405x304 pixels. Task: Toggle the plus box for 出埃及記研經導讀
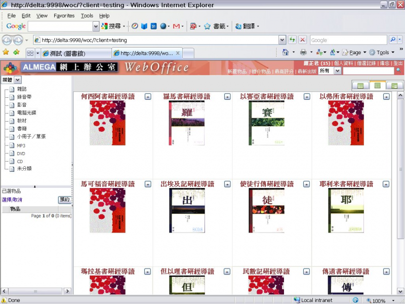tap(227, 184)
